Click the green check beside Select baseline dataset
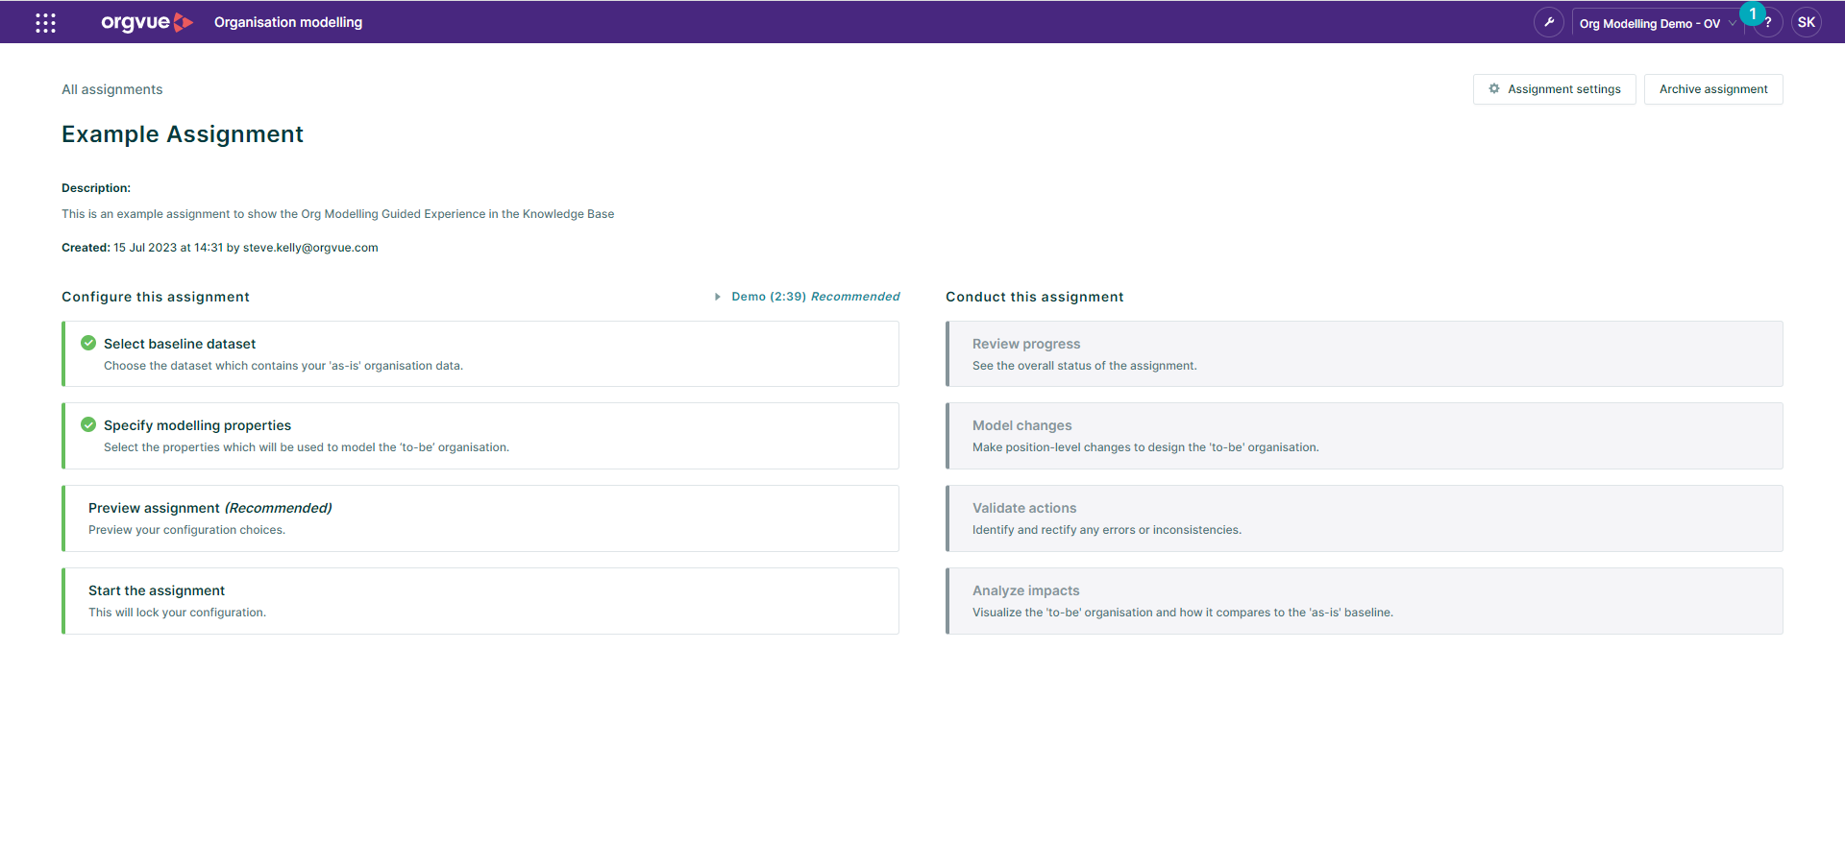The width and height of the screenshot is (1845, 866). 88,343
